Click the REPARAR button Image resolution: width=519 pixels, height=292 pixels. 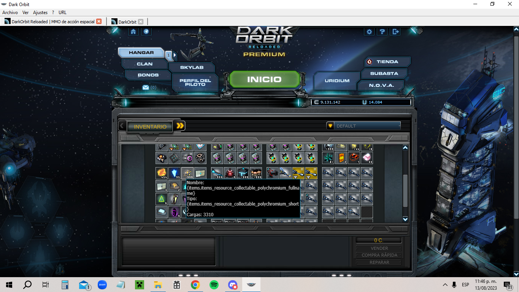click(x=379, y=262)
